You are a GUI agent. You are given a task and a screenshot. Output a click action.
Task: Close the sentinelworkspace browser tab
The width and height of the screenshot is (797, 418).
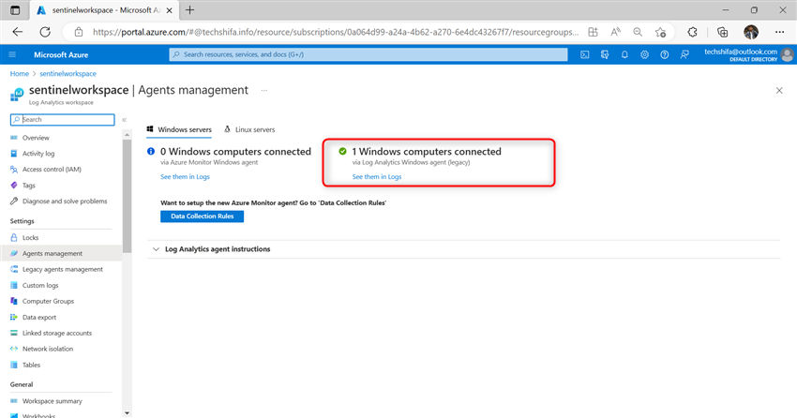(170, 10)
